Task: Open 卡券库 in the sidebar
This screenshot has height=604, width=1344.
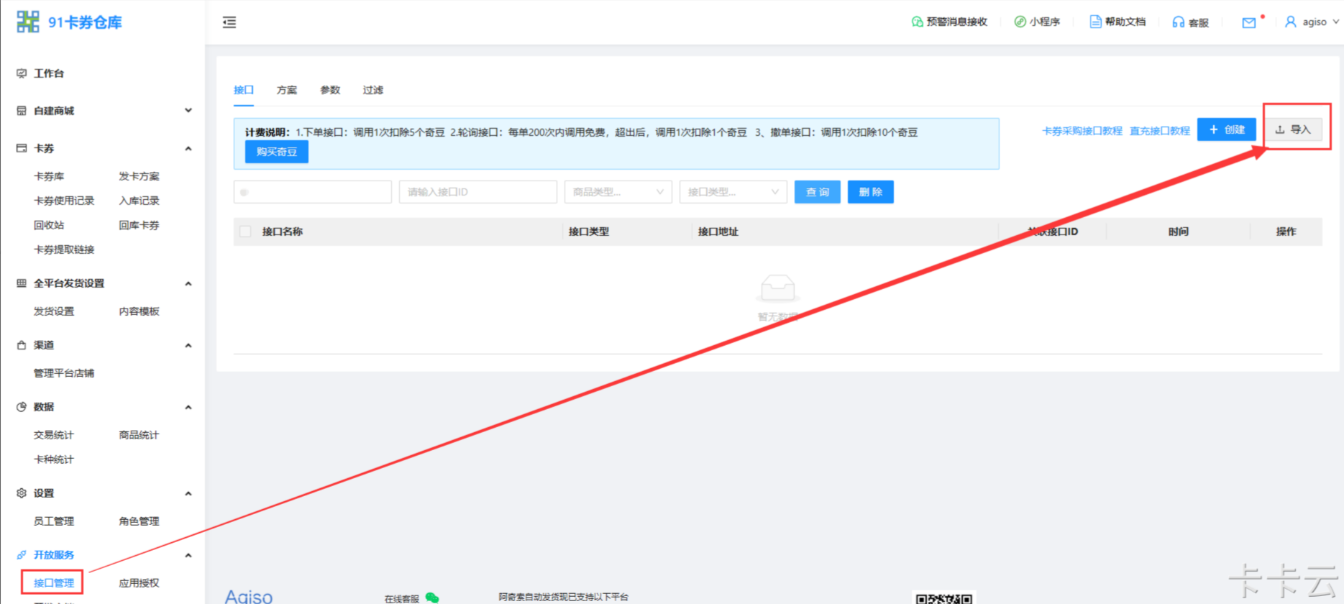Action: (49, 176)
